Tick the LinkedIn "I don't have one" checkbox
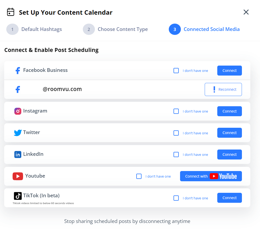 (176, 155)
